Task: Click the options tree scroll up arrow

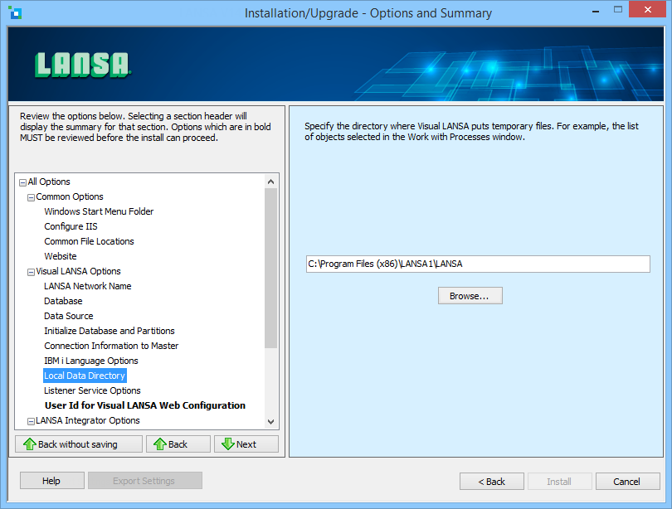Action: pyautogui.click(x=270, y=182)
